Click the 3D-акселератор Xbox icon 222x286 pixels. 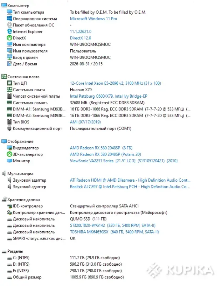9,154
